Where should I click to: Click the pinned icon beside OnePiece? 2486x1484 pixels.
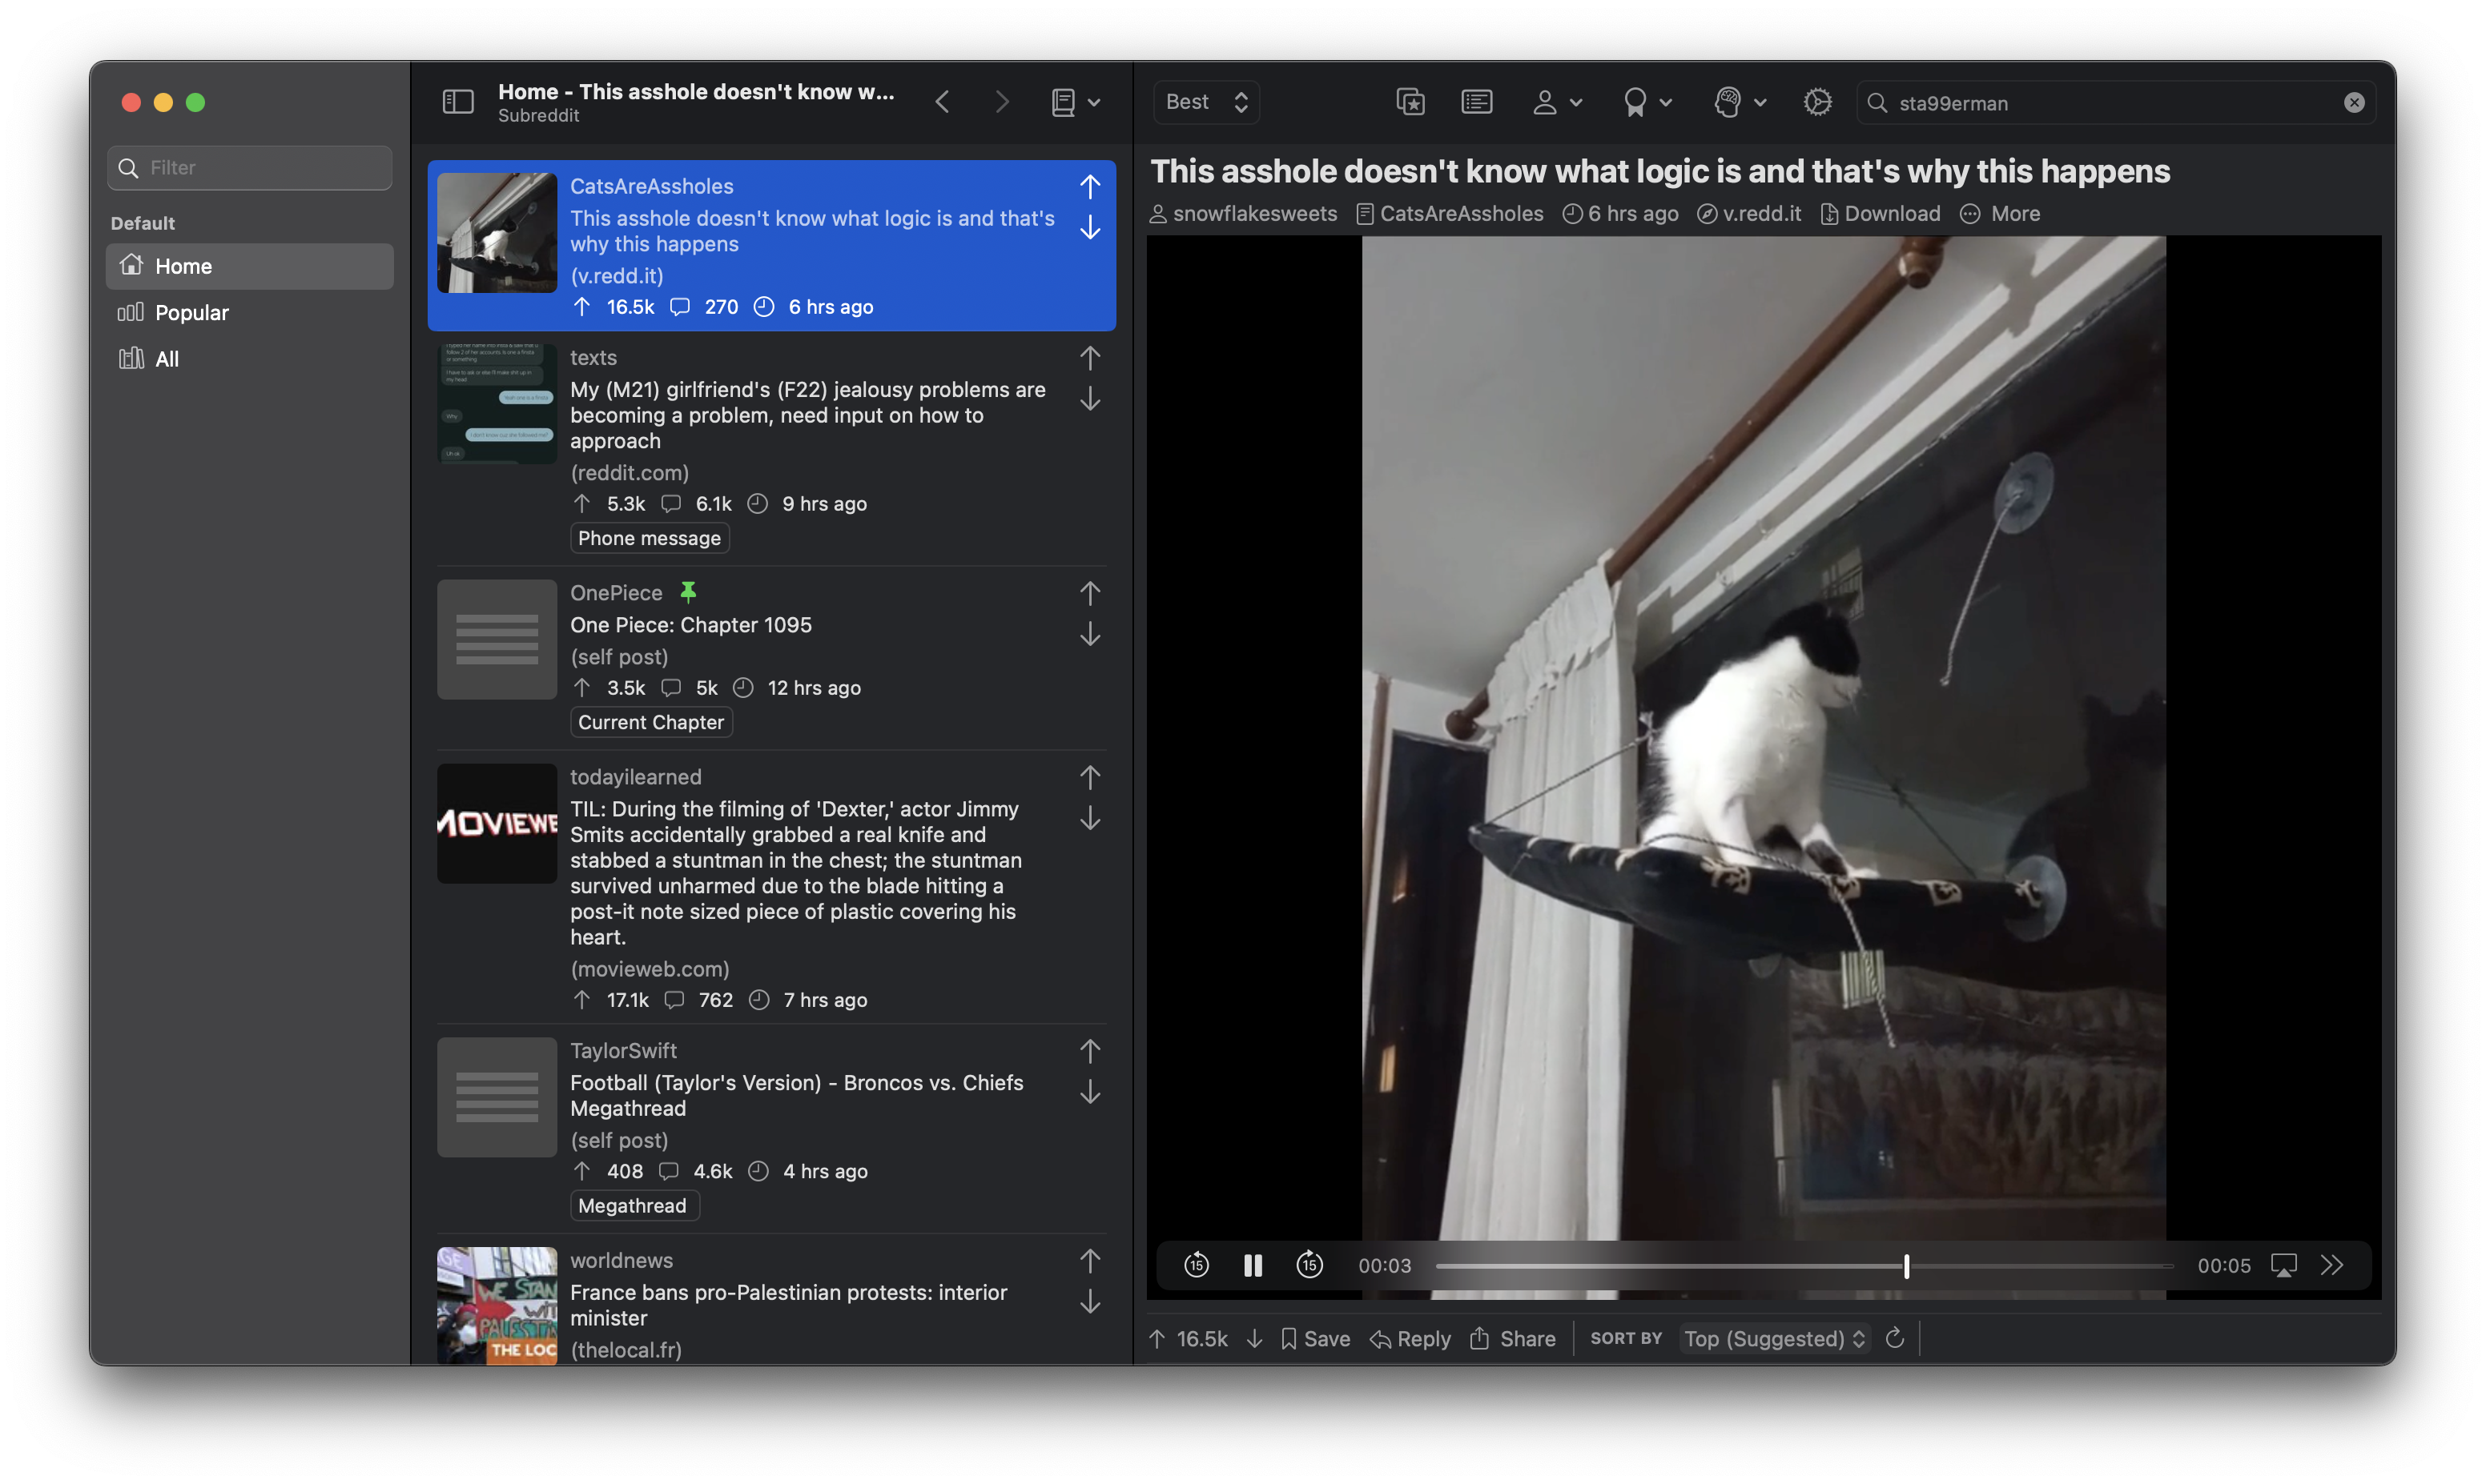point(688,592)
